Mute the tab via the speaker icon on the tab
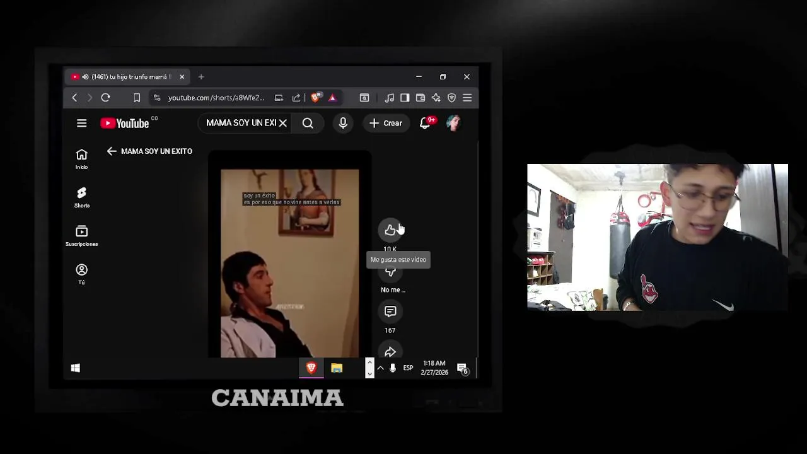 (85, 77)
